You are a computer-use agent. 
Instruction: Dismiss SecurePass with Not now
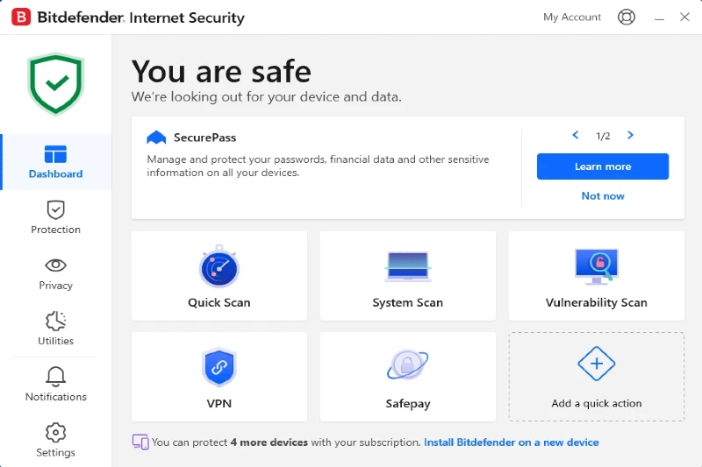click(603, 195)
